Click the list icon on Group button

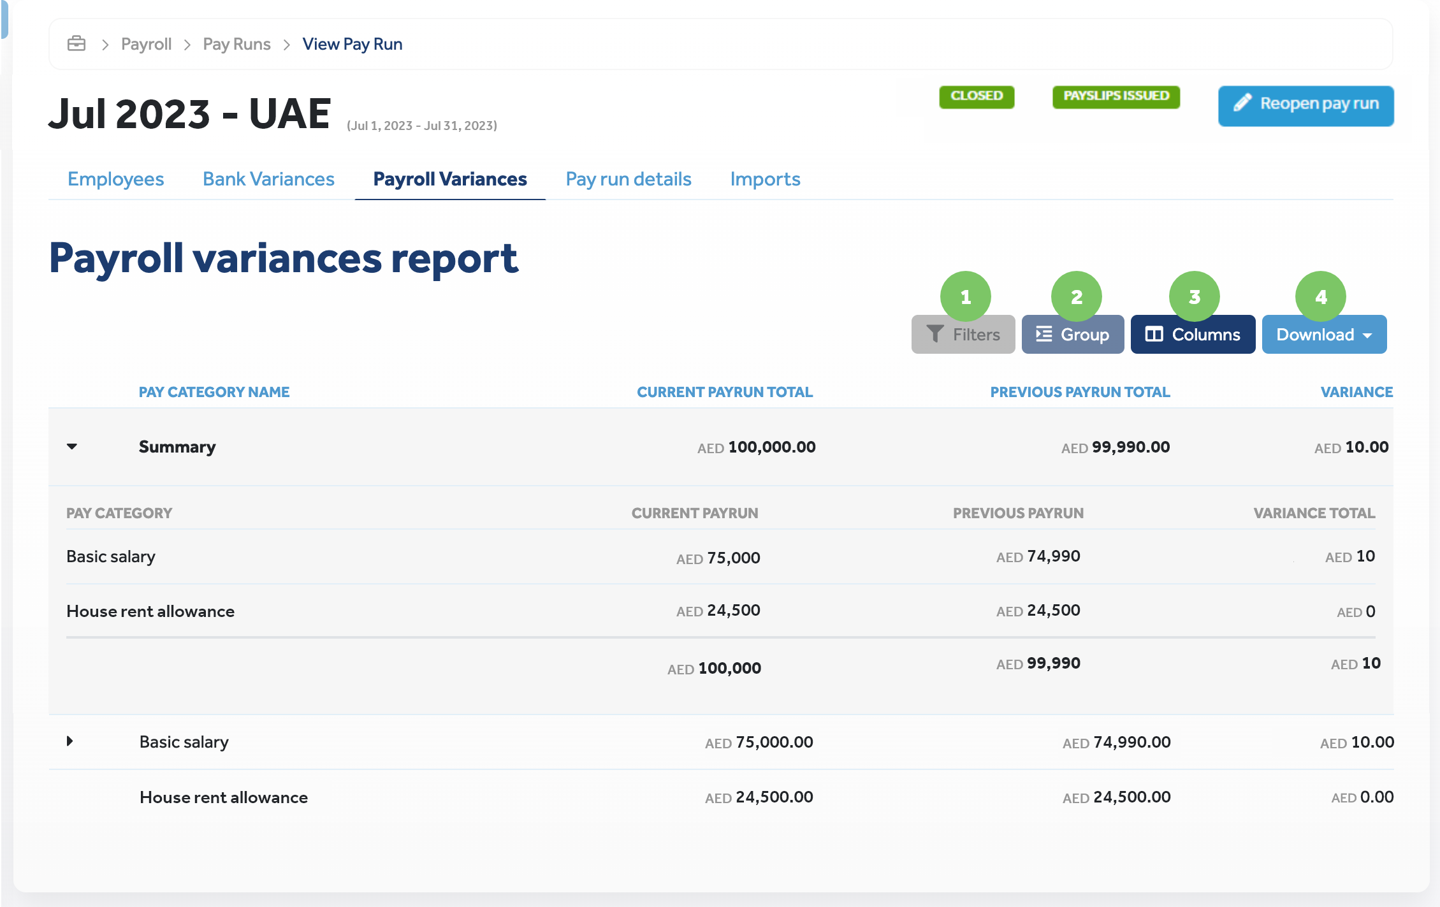click(1044, 334)
